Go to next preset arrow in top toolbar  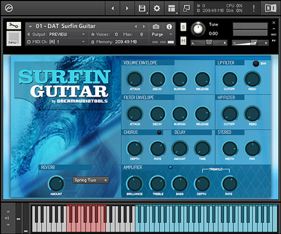click(127, 8)
